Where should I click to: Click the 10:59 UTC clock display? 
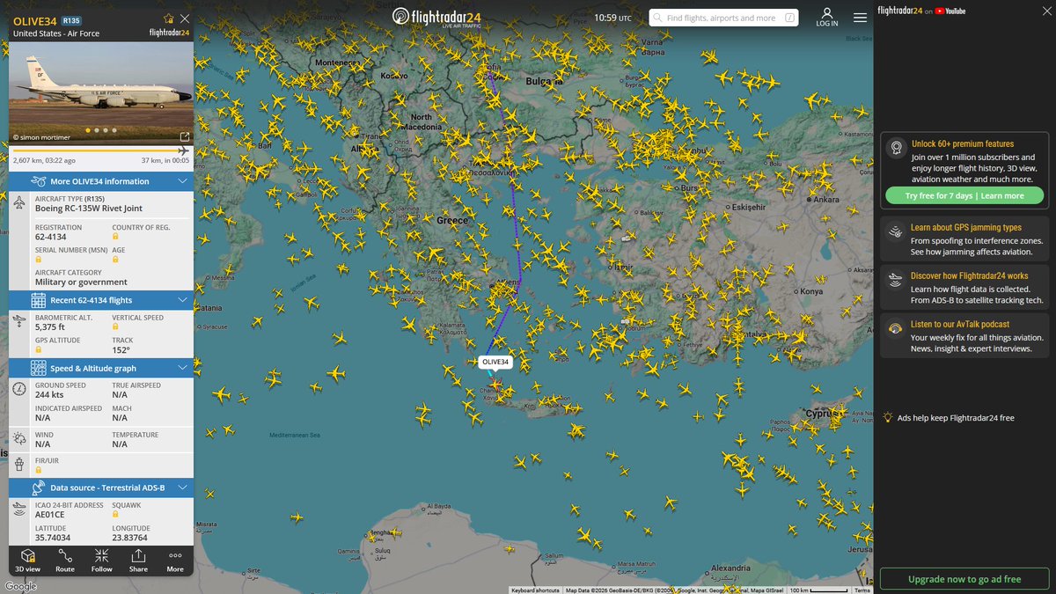click(x=612, y=18)
